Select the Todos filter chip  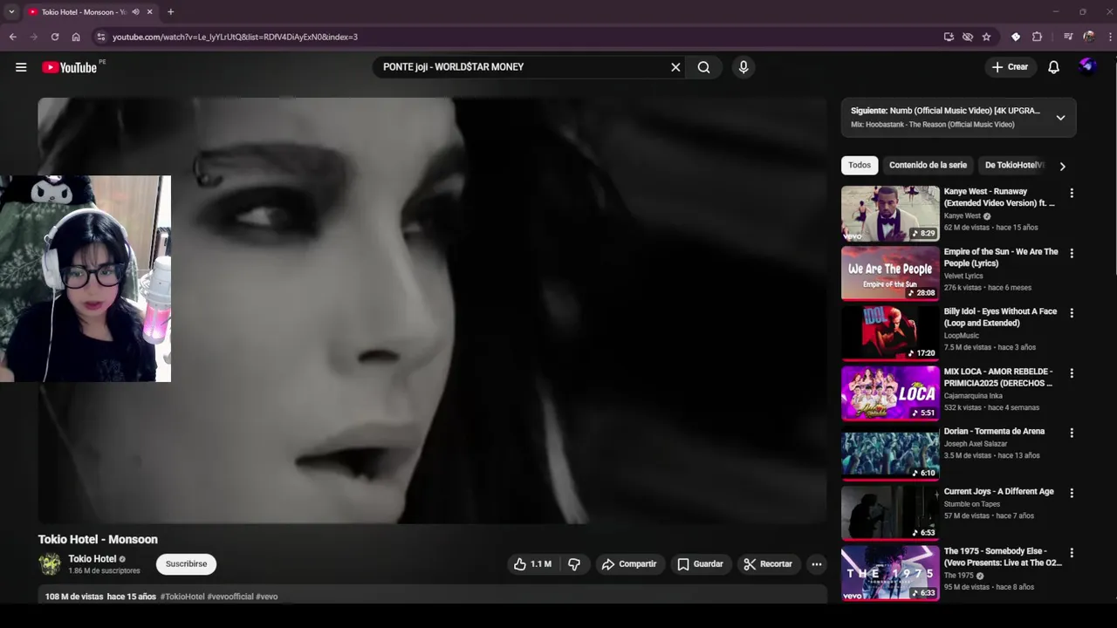coord(860,165)
